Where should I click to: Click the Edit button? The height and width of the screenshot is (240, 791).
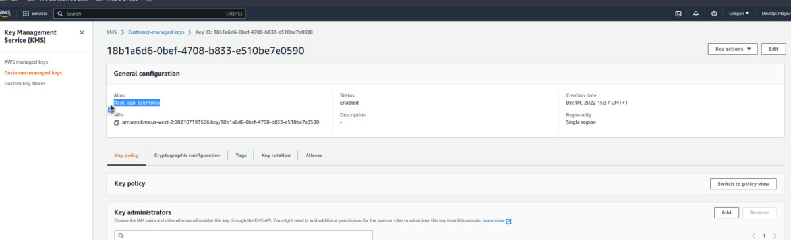774,49
